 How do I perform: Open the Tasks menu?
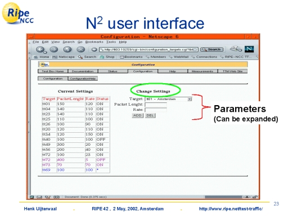pyautogui.click(x=111, y=42)
